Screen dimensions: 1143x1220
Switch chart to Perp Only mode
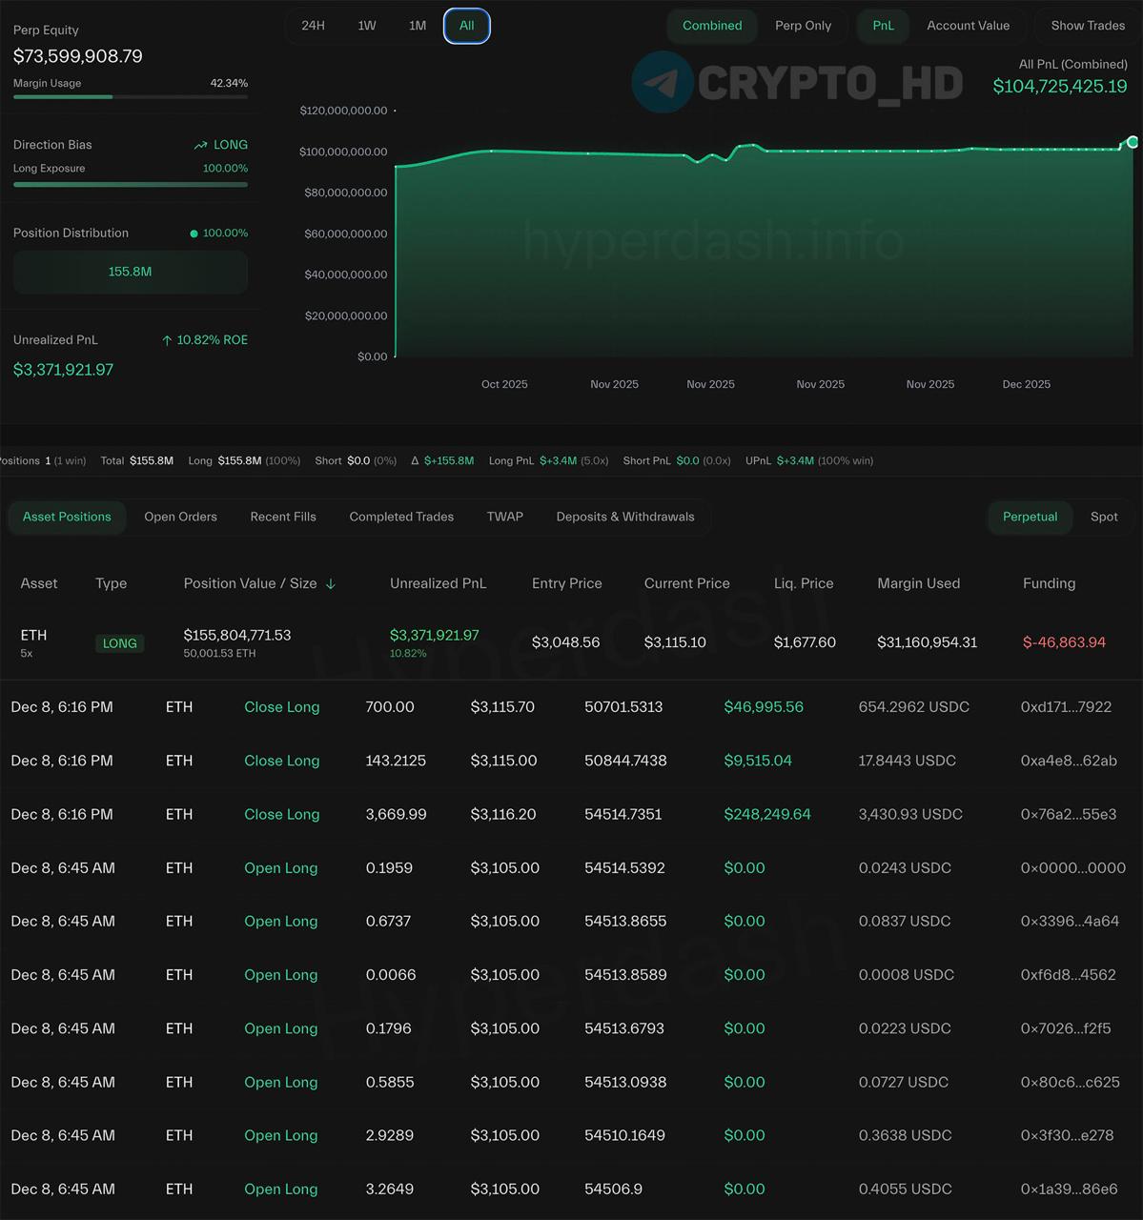pyautogui.click(x=803, y=26)
